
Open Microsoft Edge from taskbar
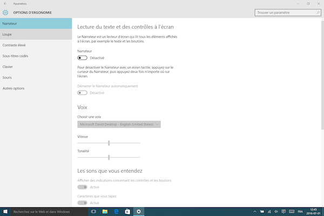(x=116, y=212)
